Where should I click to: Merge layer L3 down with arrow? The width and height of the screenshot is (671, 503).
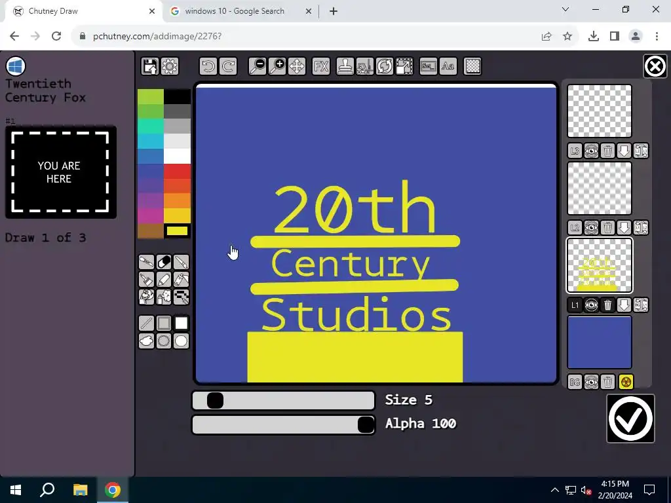tap(624, 151)
